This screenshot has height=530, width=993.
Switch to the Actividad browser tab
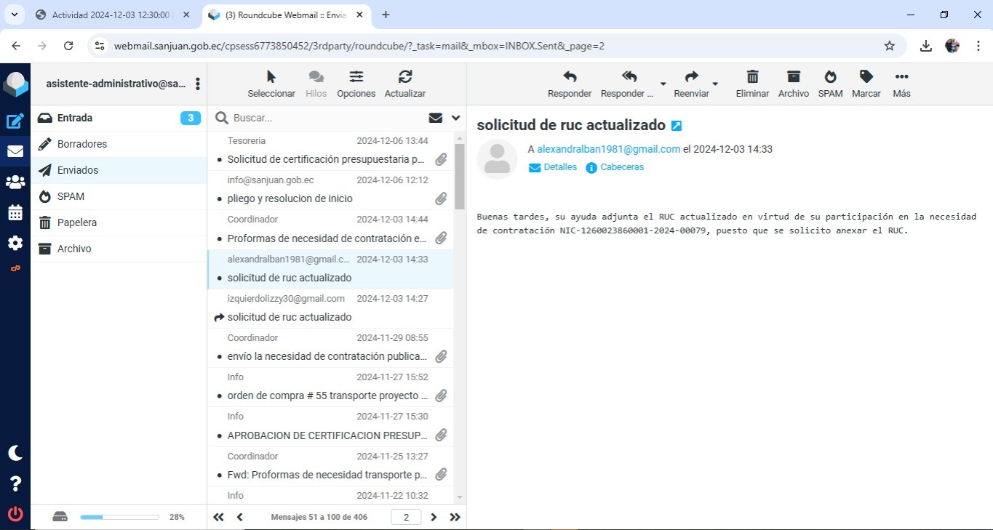tap(109, 15)
